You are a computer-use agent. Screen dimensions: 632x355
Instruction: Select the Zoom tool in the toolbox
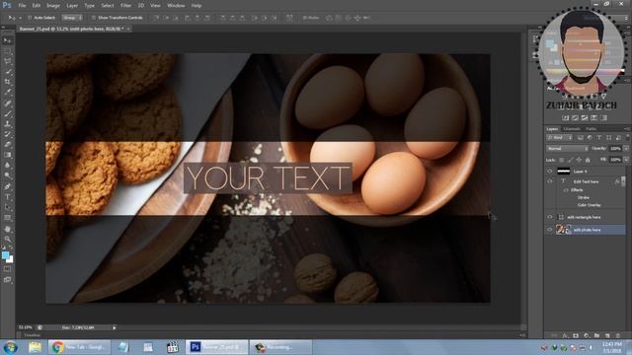[x=7, y=239]
